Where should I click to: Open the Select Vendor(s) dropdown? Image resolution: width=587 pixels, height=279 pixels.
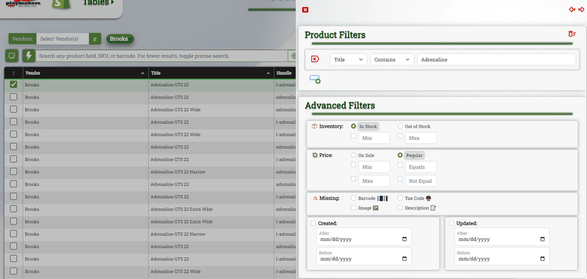pos(63,39)
